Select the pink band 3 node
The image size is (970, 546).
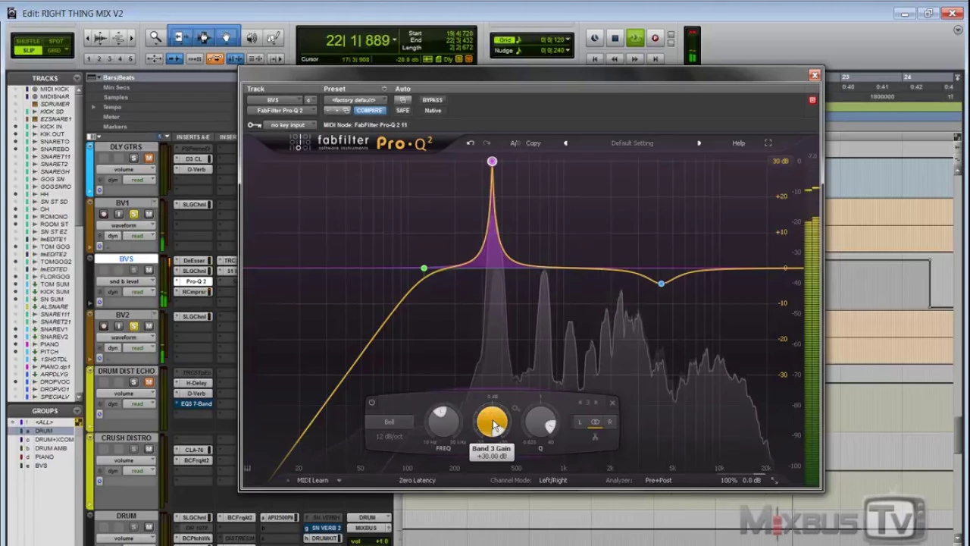492,162
